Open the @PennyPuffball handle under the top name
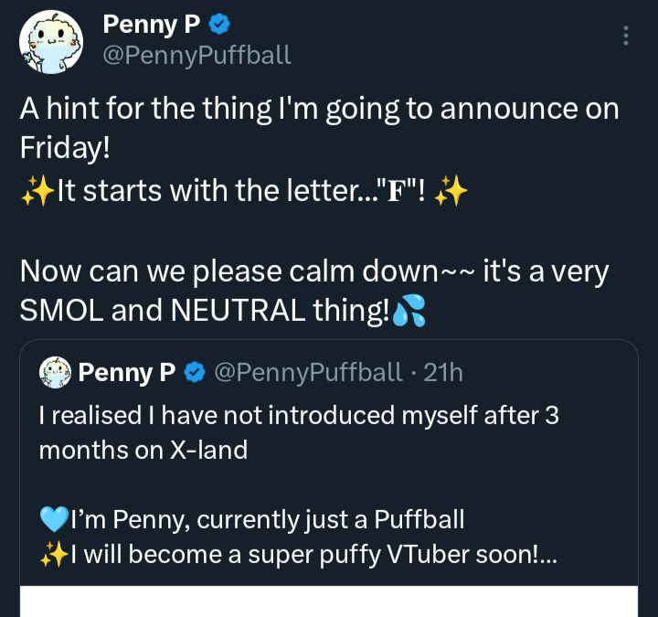Screen dimensions: 658x617 click(x=197, y=55)
